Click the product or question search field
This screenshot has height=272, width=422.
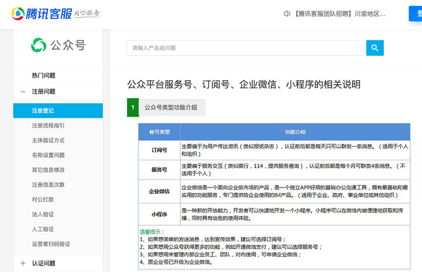pyautogui.click(x=247, y=48)
